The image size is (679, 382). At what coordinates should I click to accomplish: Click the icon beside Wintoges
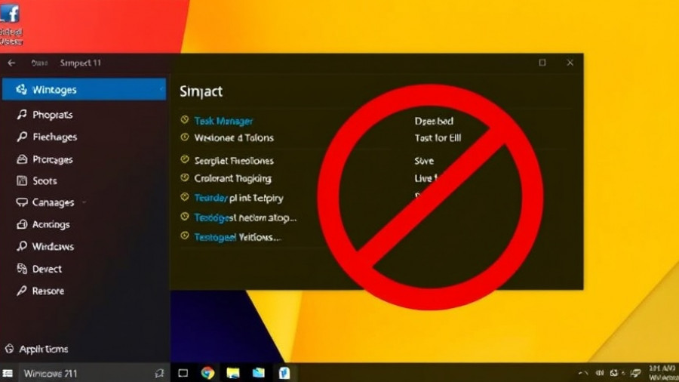[21, 89]
